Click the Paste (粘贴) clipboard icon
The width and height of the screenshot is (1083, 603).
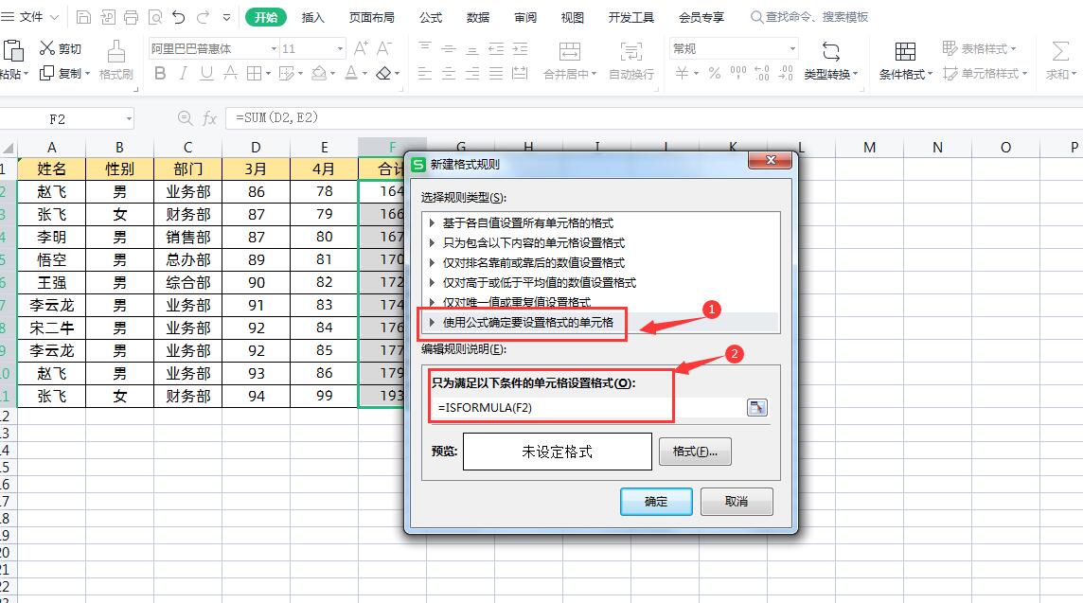coord(13,51)
